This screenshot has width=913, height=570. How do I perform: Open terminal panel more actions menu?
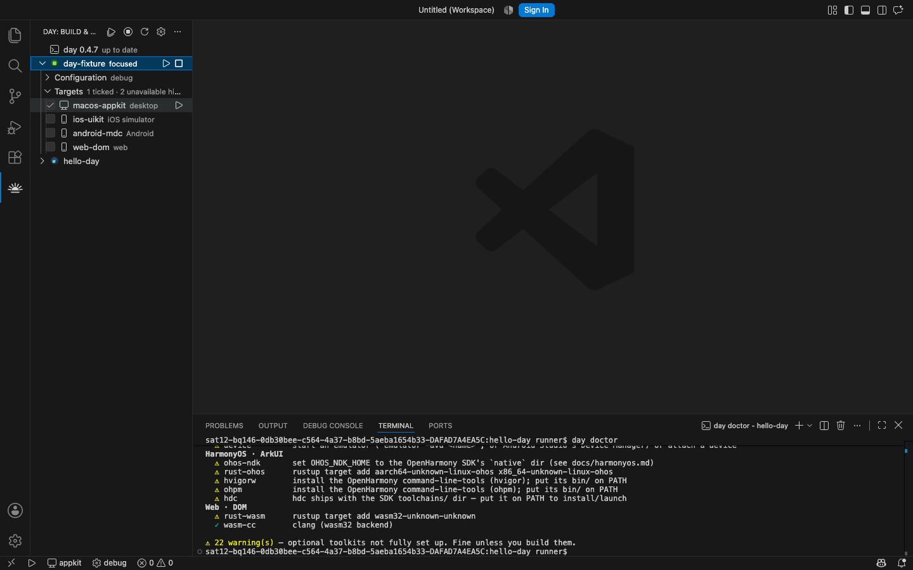click(x=857, y=426)
